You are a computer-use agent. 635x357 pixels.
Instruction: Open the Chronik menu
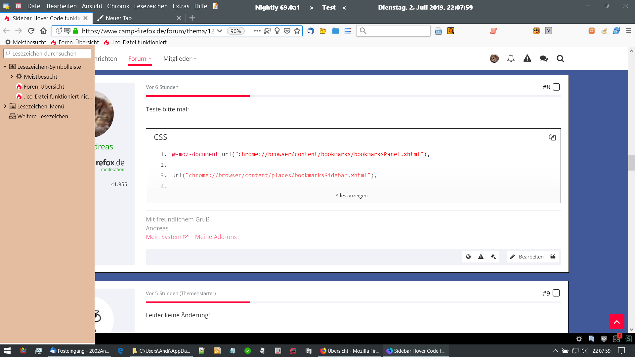pos(118,6)
